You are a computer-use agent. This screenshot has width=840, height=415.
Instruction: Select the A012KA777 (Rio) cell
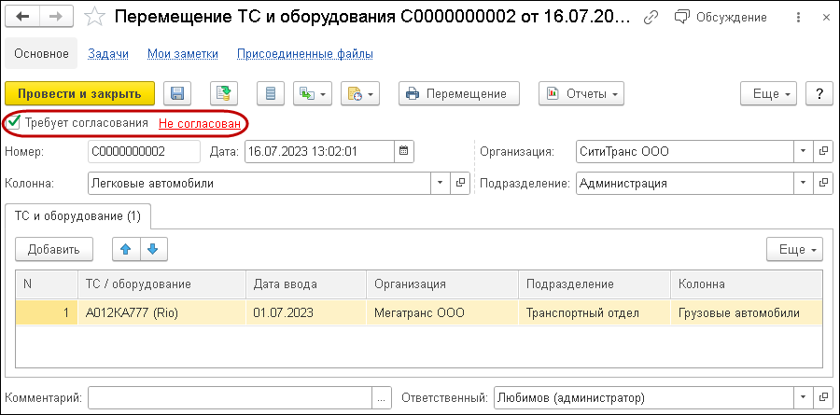(x=162, y=312)
